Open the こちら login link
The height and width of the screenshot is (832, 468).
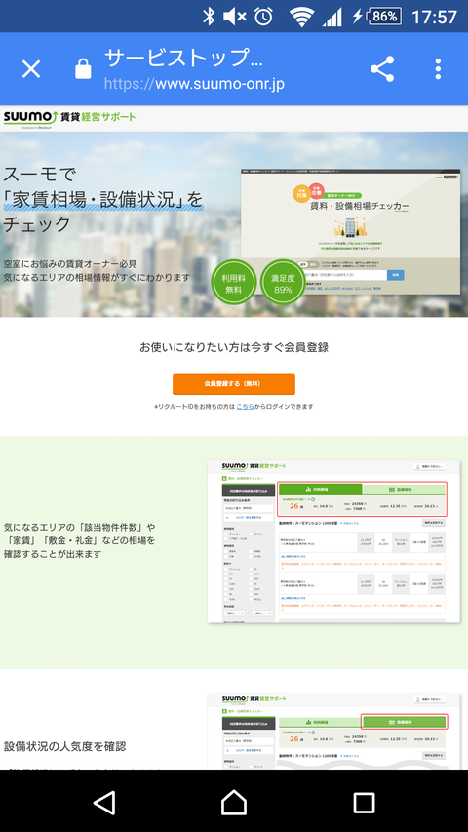point(245,407)
